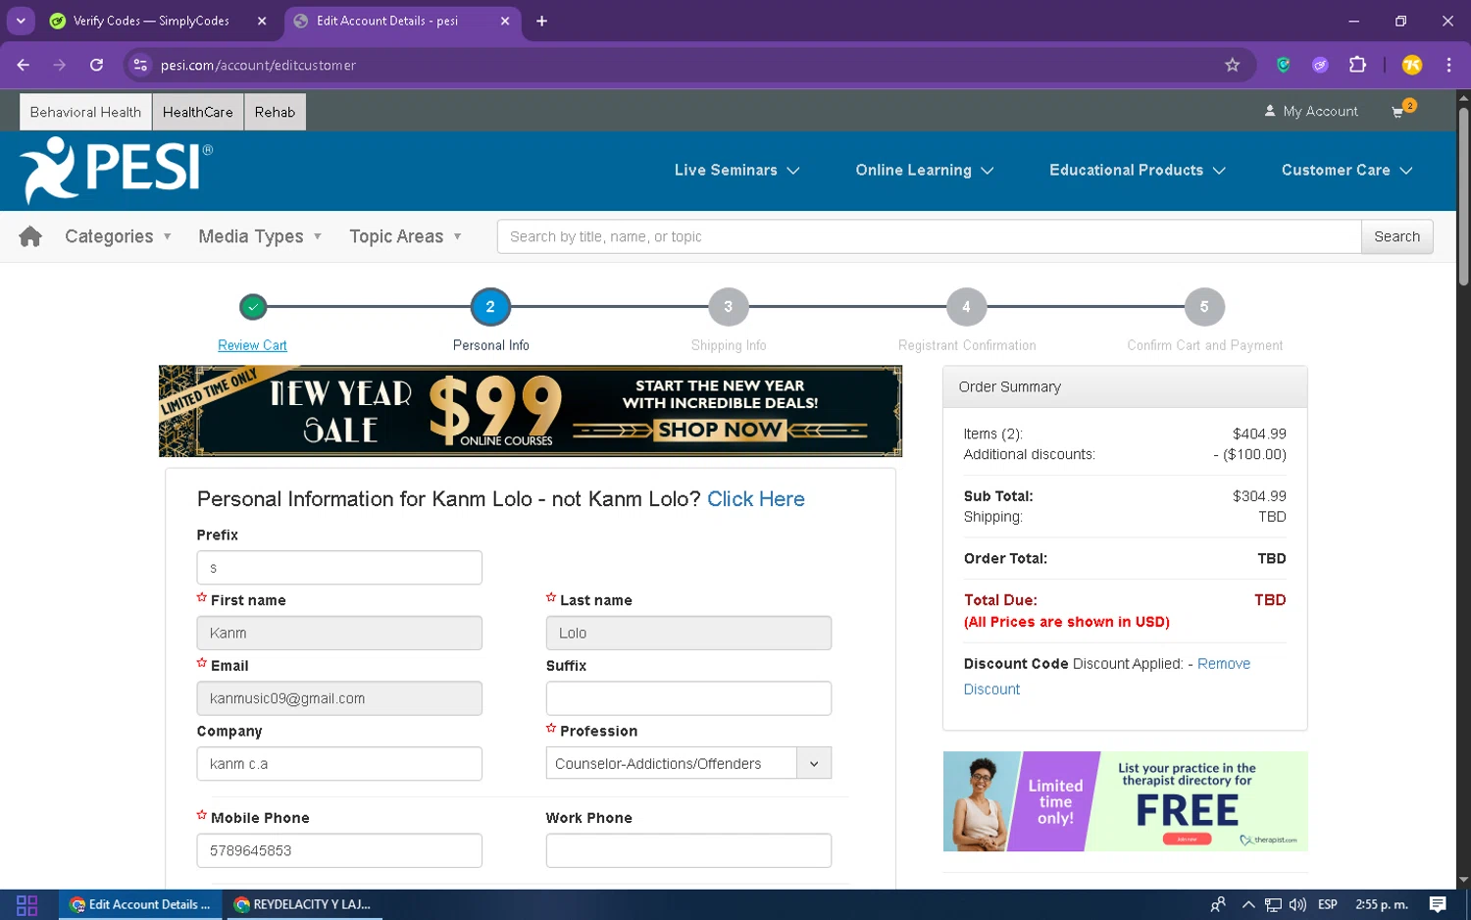The width and height of the screenshot is (1471, 920).
Task: Click the Search button
Action: point(1396,236)
